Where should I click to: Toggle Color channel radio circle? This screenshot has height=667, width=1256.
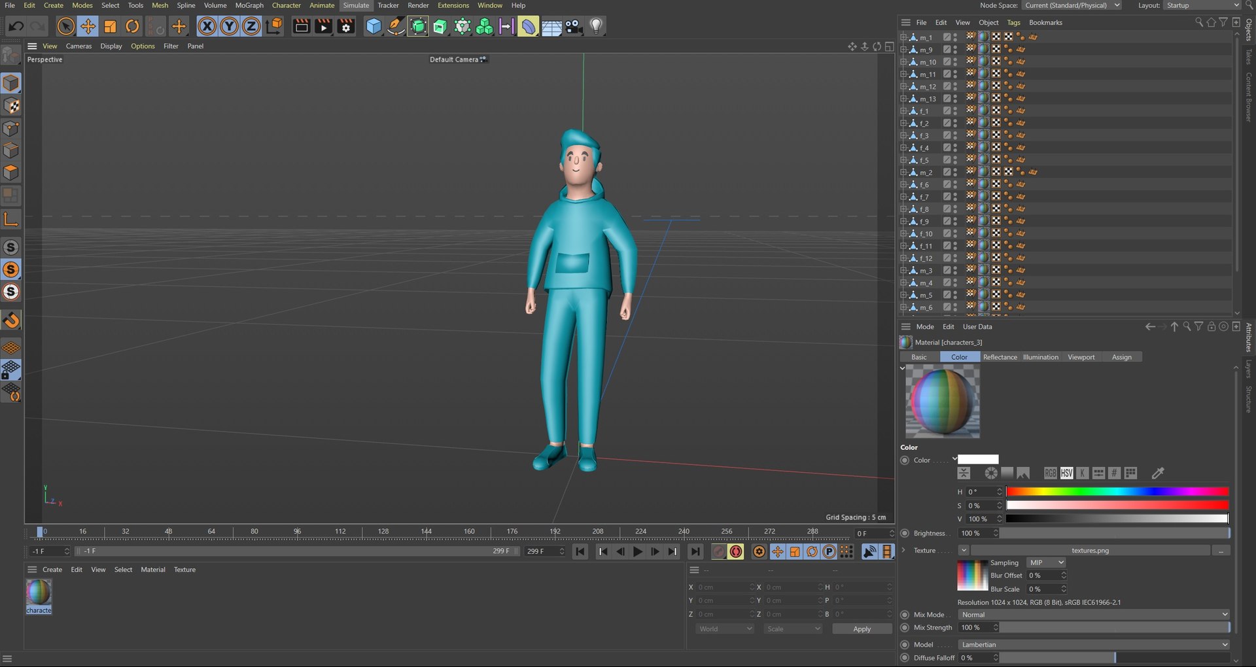pyautogui.click(x=905, y=460)
